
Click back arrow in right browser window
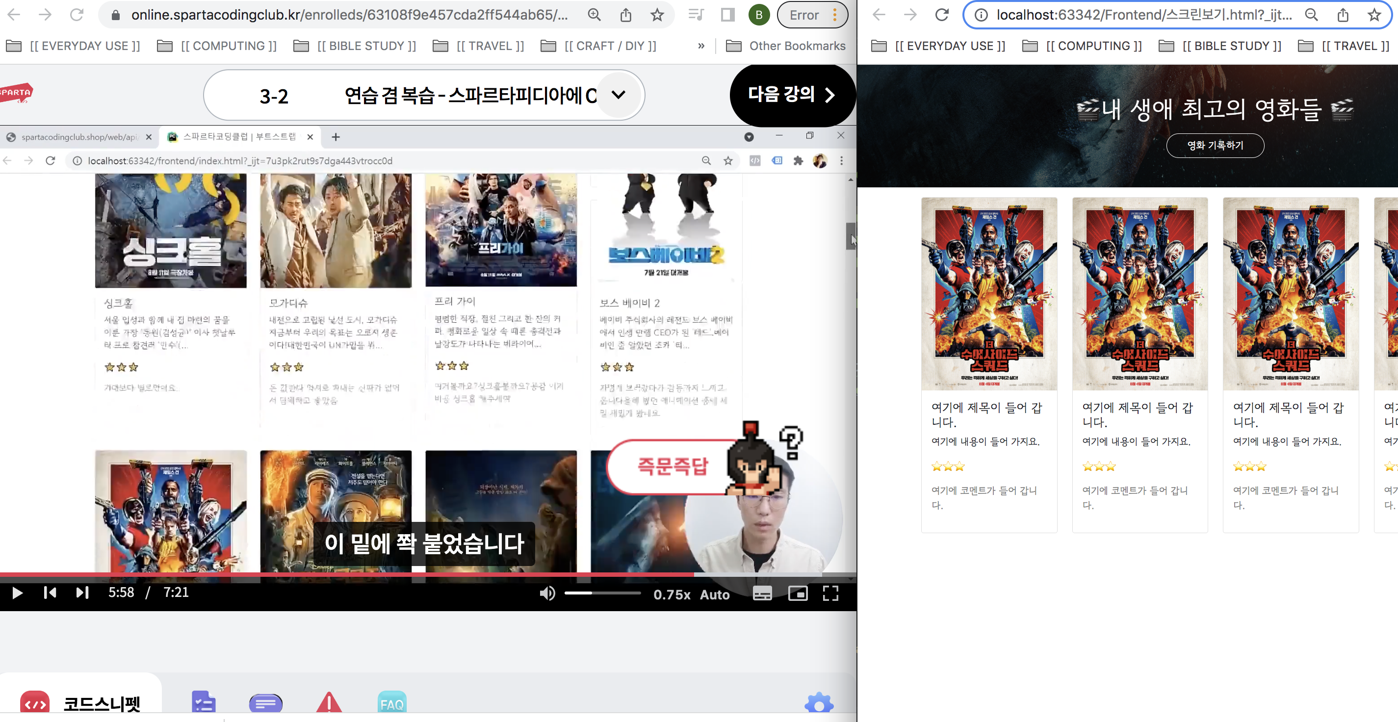879,15
